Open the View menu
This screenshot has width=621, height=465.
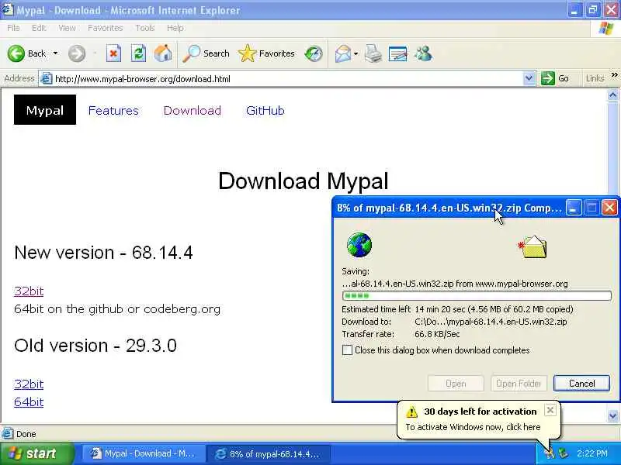click(x=67, y=28)
